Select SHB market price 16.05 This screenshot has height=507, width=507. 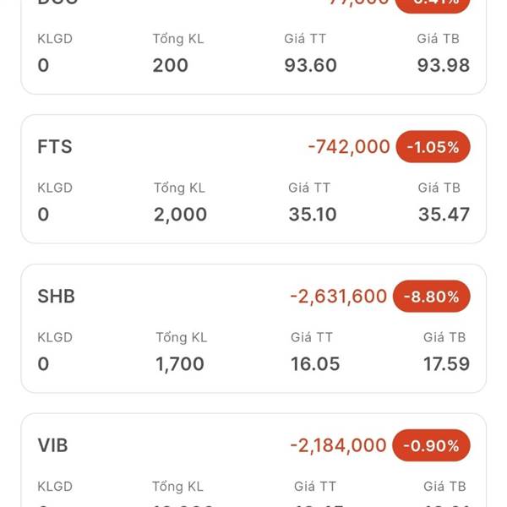coord(314,364)
